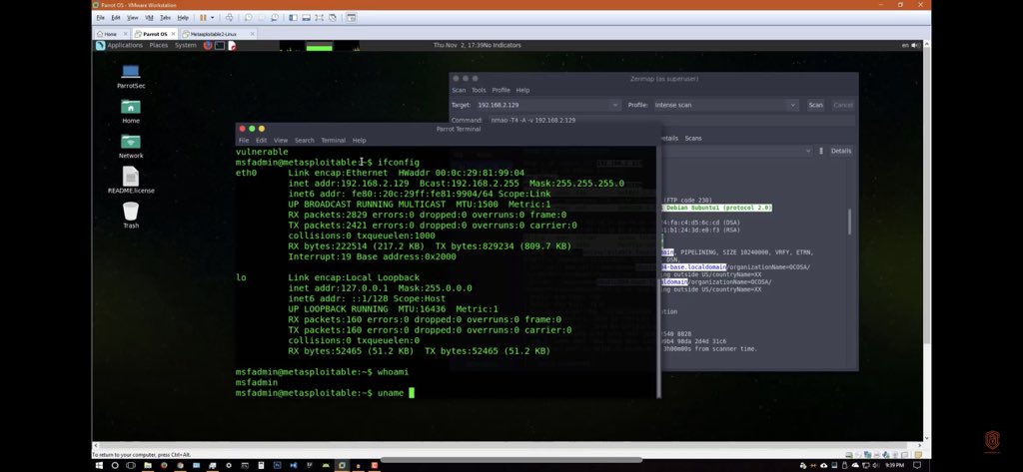The image size is (1023, 472).
Task: Take a VMware snapshot icon
Action: [x=249, y=18]
